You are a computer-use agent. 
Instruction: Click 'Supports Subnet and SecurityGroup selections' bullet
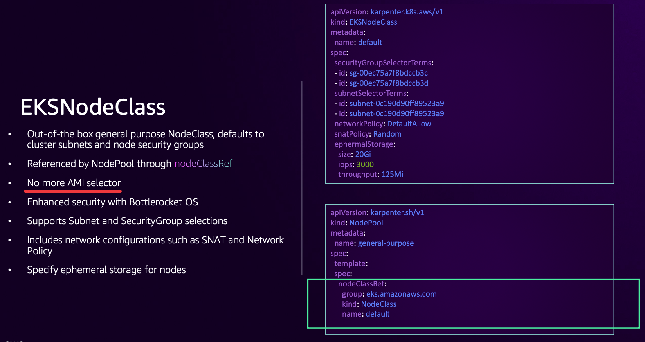[x=127, y=221]
